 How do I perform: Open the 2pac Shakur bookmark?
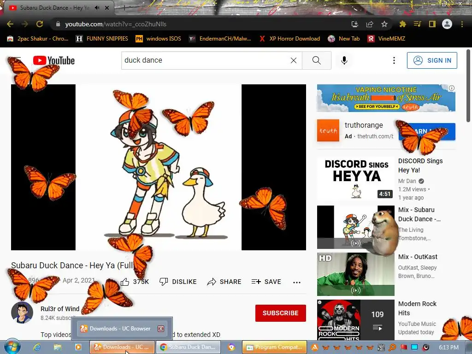tap(38, 39)
